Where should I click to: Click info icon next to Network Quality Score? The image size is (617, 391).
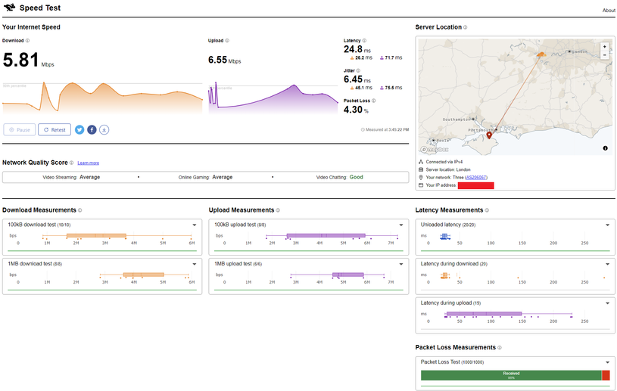click(x=72, y=163)
